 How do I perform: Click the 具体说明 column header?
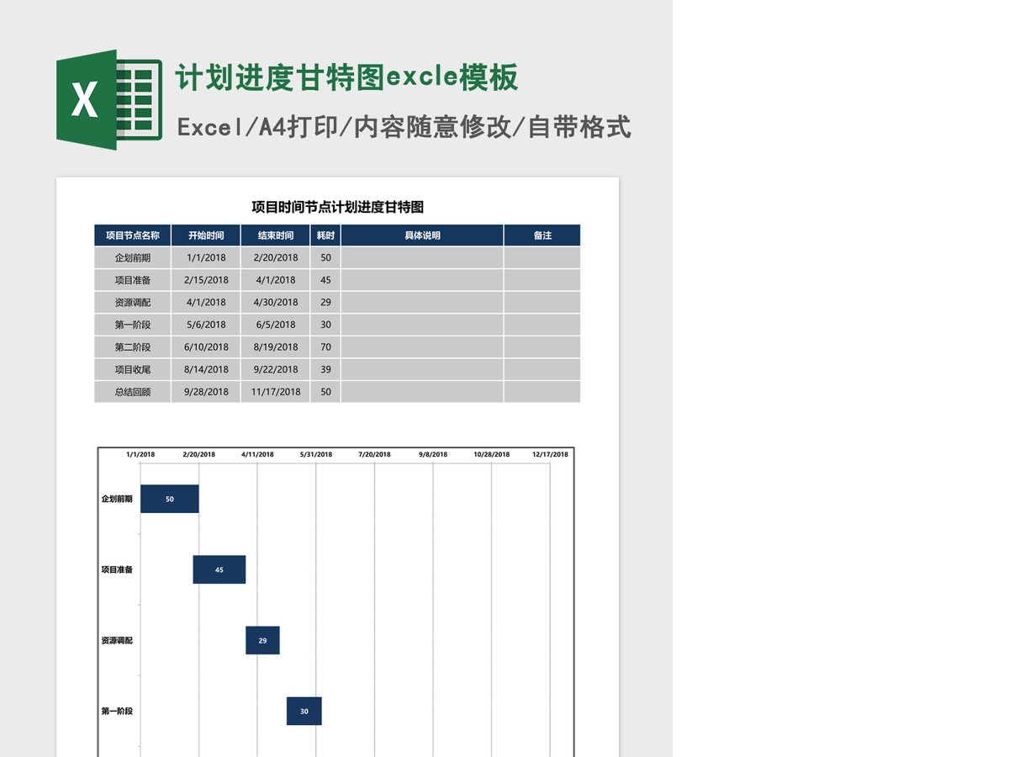[422, 236]
